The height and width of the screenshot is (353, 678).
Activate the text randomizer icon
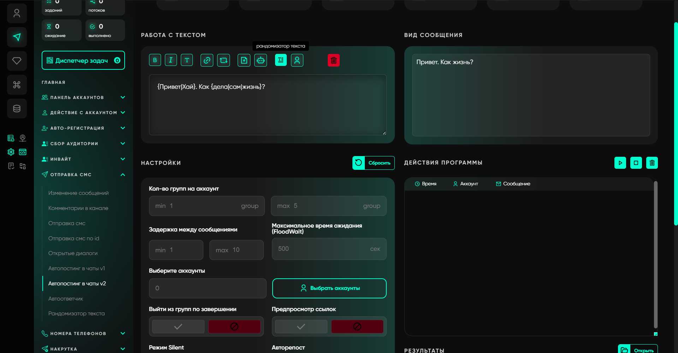(x=281, y=60)
